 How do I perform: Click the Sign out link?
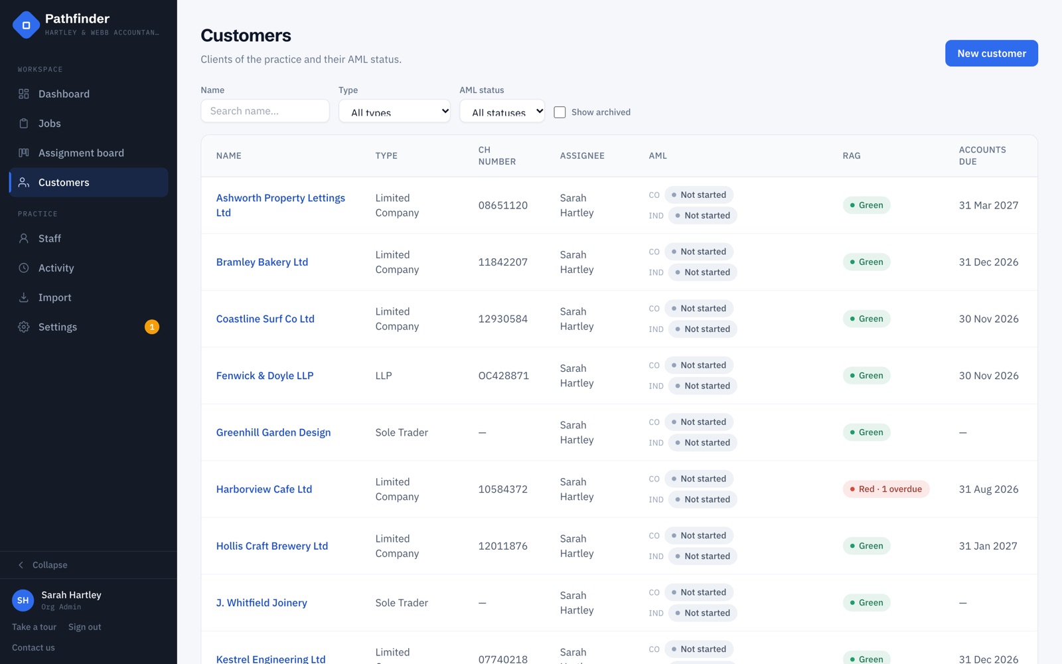85,627
